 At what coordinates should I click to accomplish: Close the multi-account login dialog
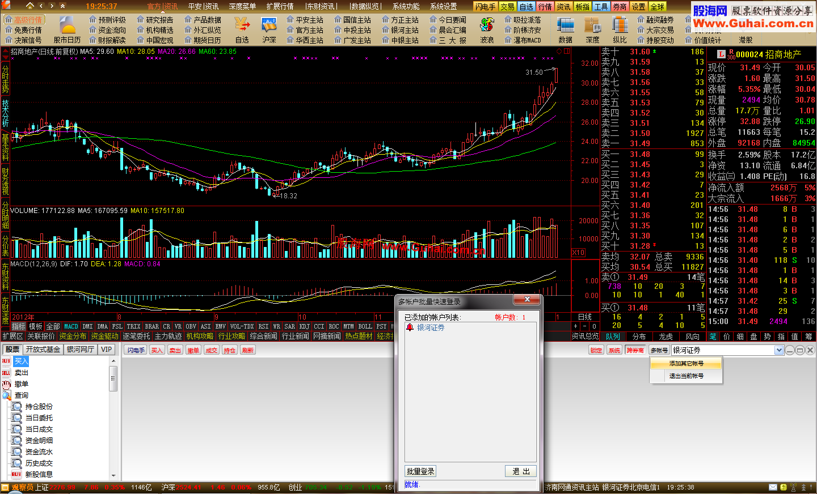[x=527, y=300]
